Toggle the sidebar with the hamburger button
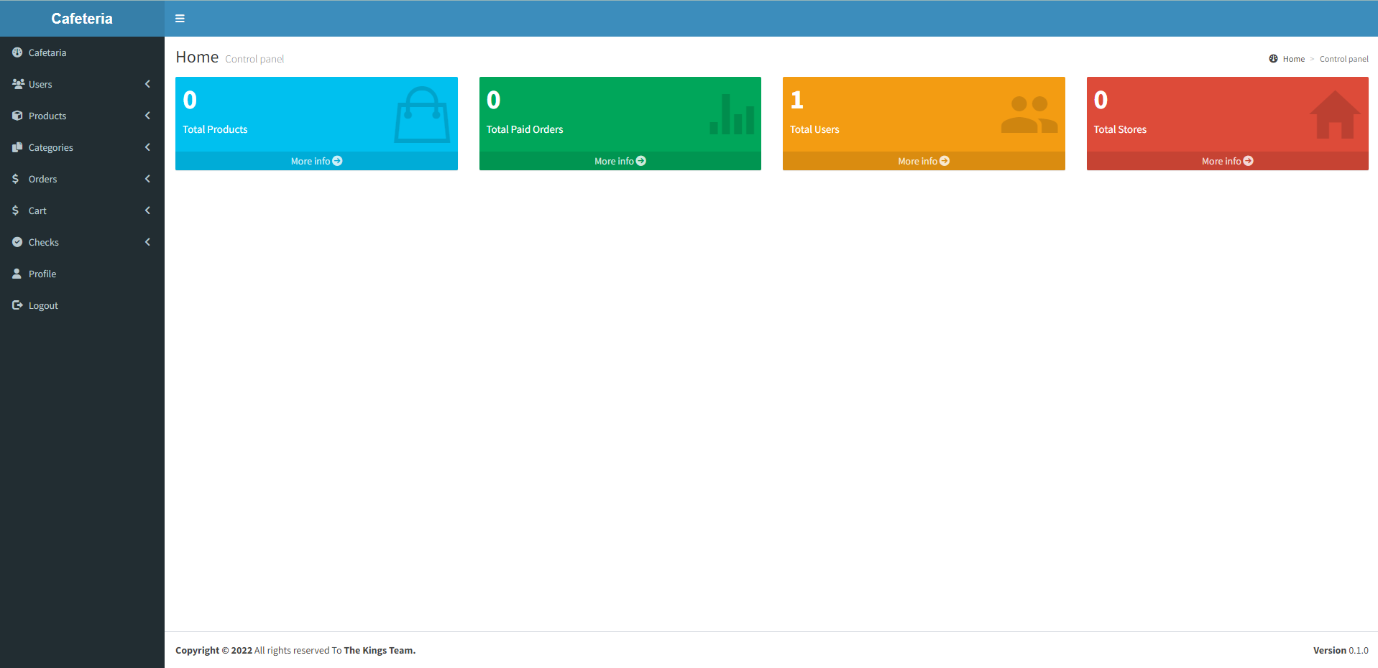This screenshot has width=1378, height=668. [179, 18]
